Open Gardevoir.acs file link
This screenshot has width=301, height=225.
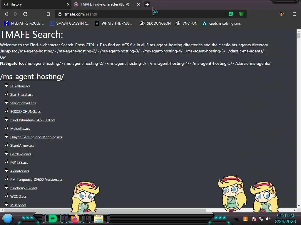click(x=21, y=154)
